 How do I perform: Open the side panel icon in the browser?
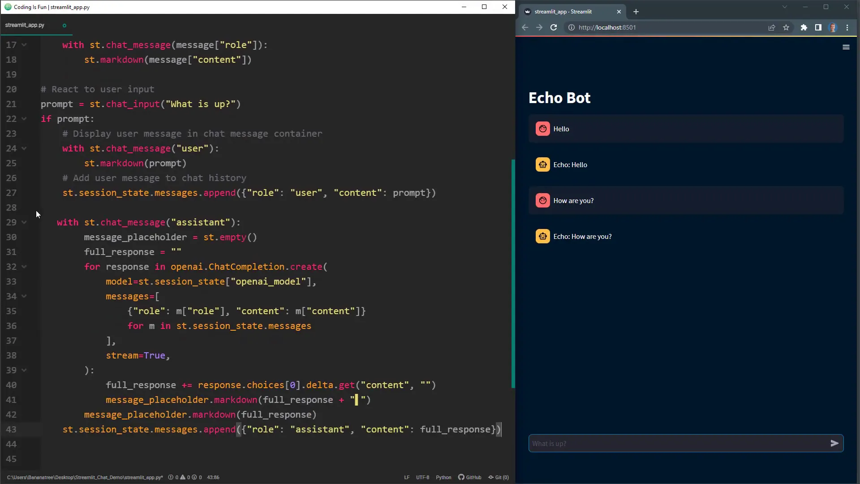[818, 27]
